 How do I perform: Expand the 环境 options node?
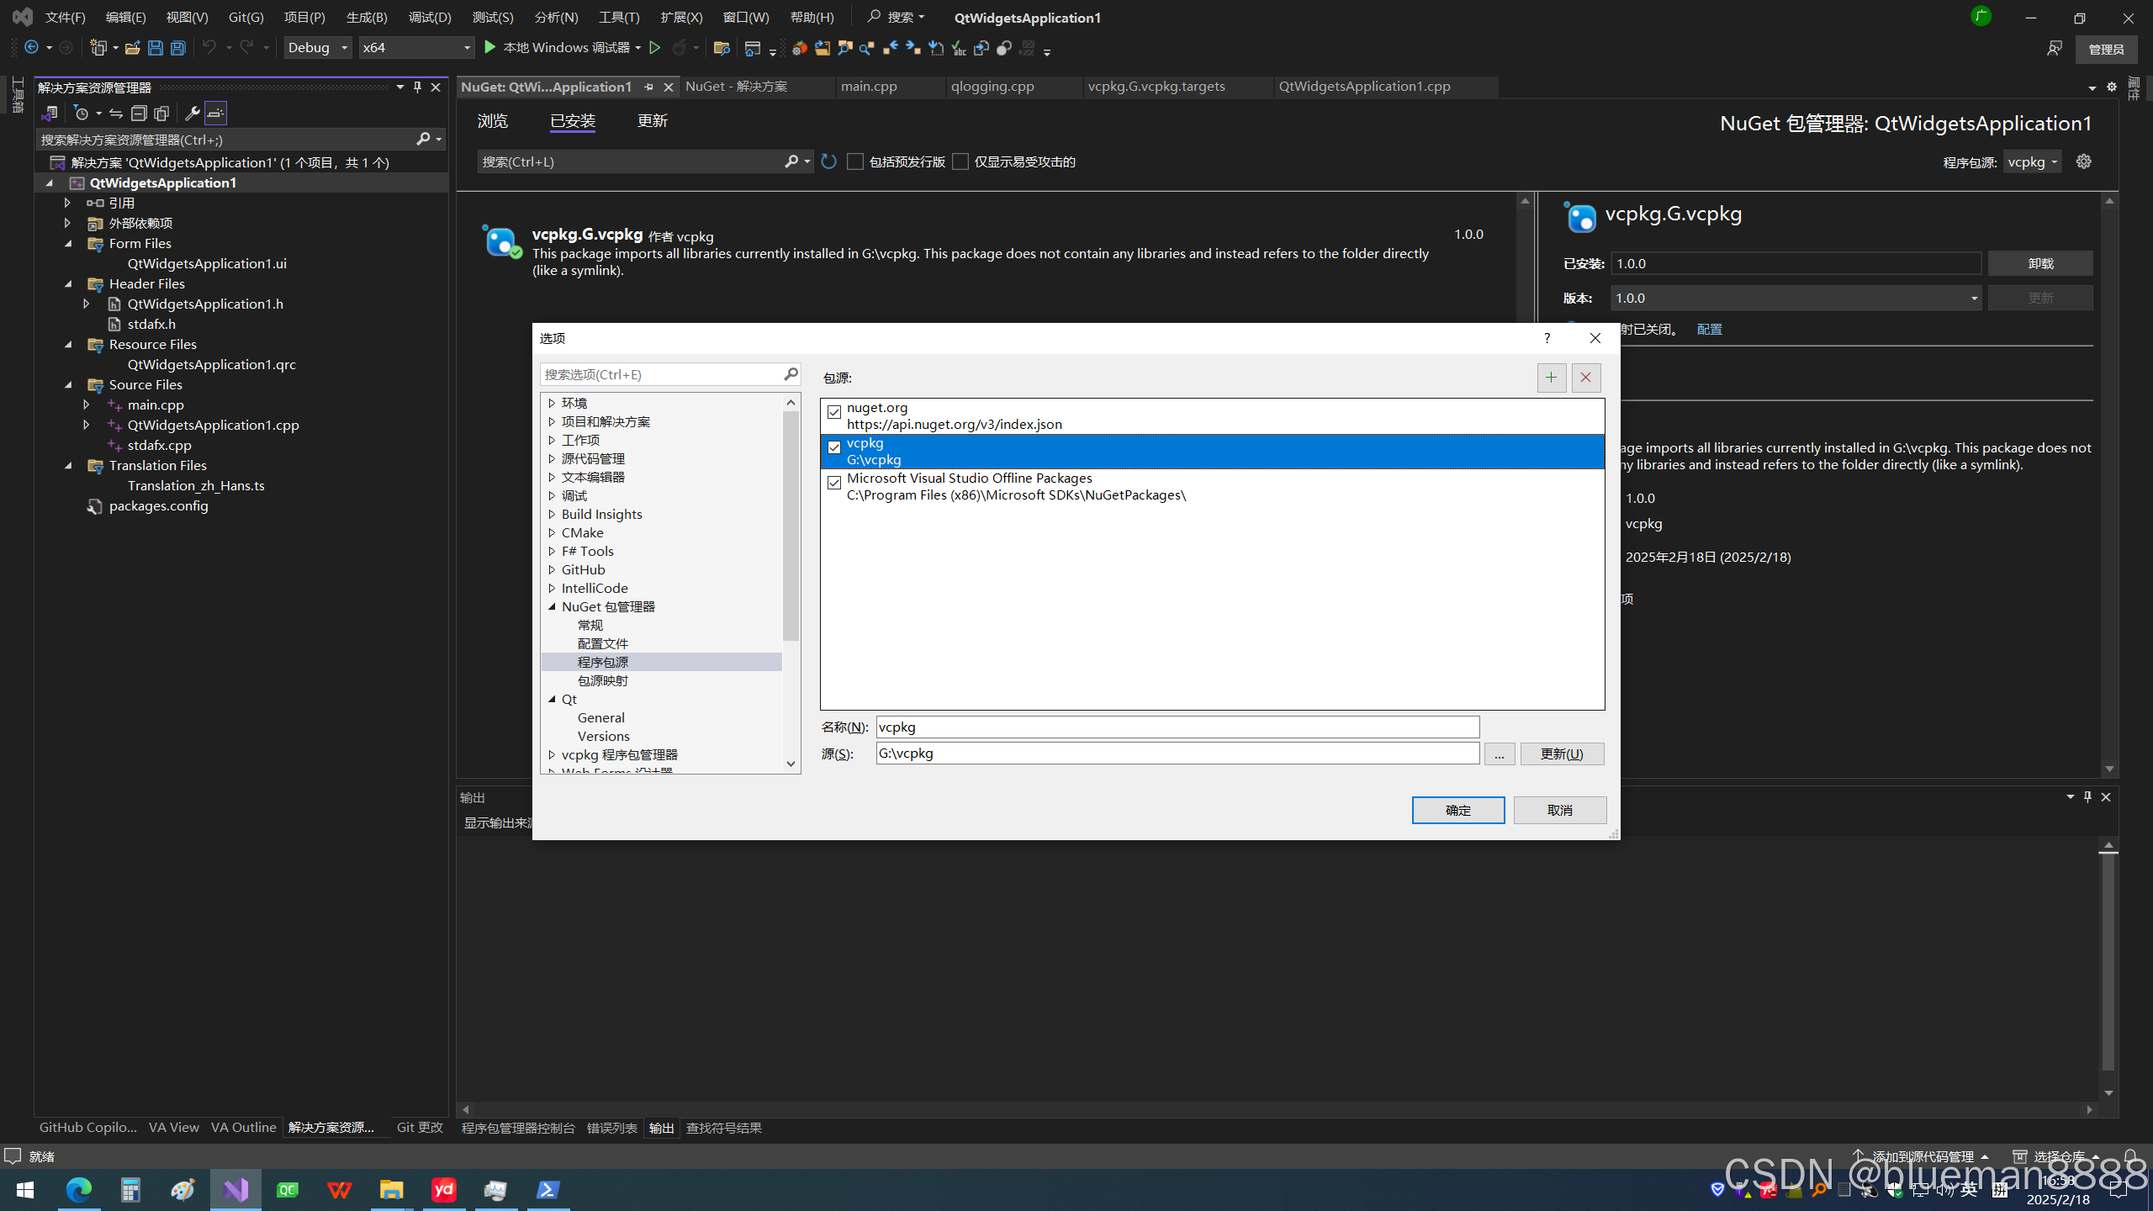552,403
